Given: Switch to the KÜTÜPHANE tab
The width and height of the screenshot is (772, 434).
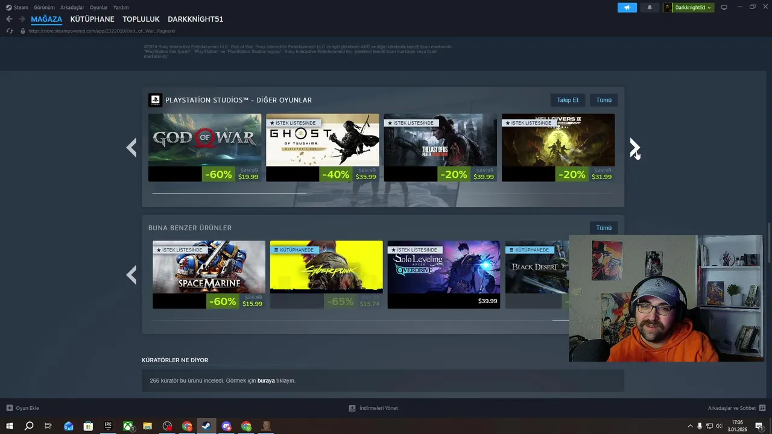Looking at the screenshot, I should tap(92, 19).
